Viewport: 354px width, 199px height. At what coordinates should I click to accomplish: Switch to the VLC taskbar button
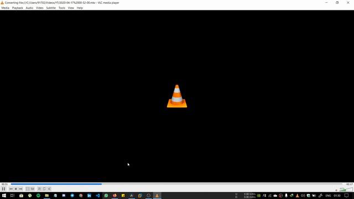157,196
